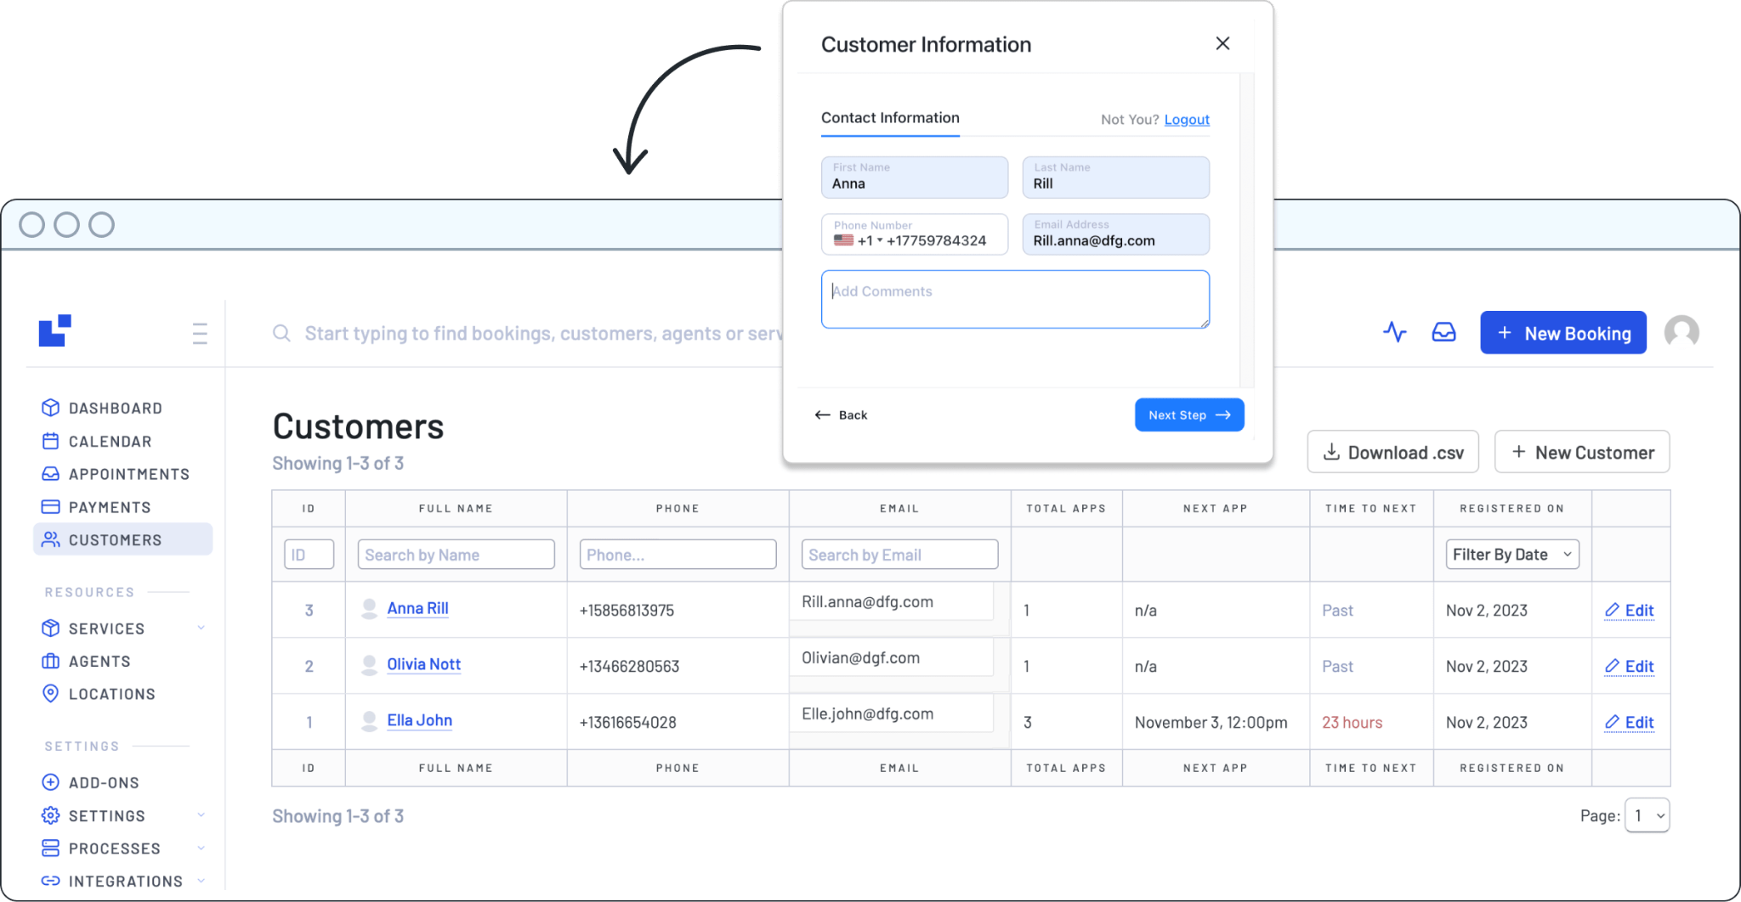Image resolution: width=1741 pixels, height=902 pixels.
Task: Expand the Settings submenu chevron
Action: tap(201, 815)
